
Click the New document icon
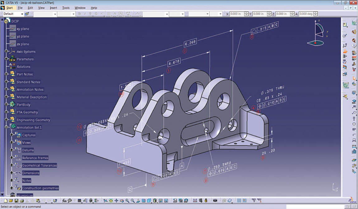coord(6,201)
